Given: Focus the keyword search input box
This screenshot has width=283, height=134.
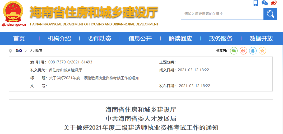Looking at the screenshot, I should pyautogui.click(x=222, y=14).
